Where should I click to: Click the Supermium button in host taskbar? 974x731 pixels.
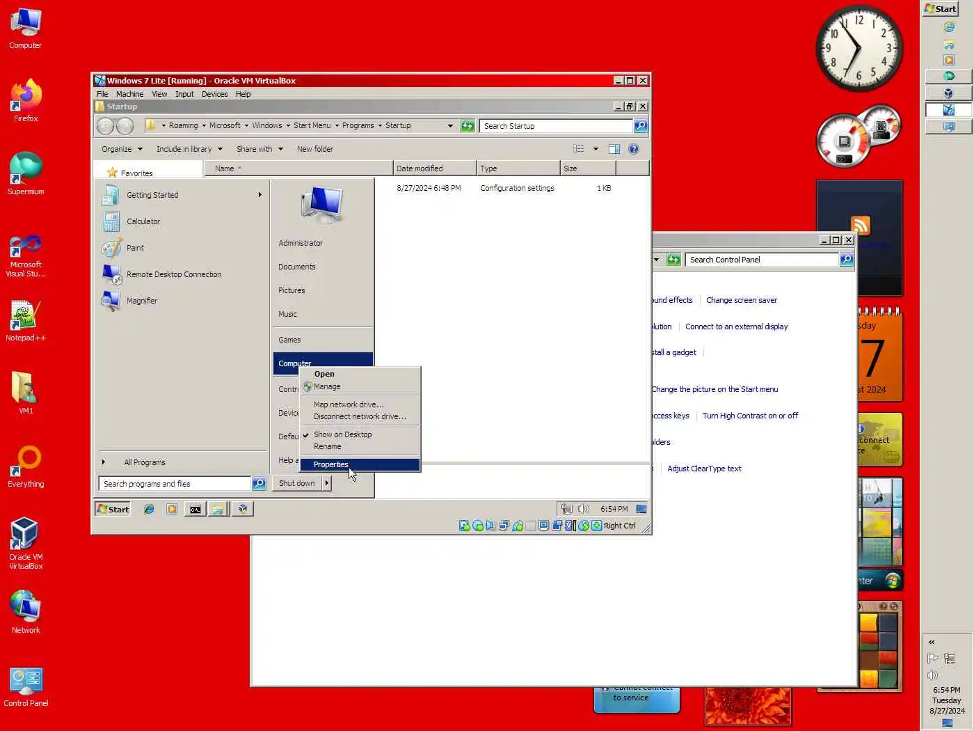[x=948, y=76]
